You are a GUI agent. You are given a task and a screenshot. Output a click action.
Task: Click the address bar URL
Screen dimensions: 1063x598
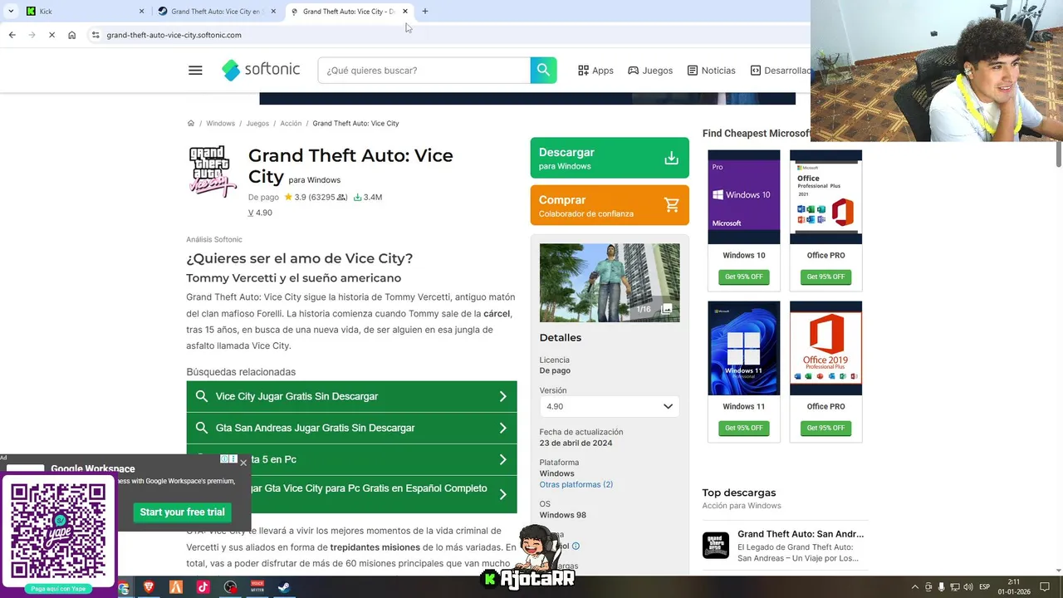tap(174, 35)
